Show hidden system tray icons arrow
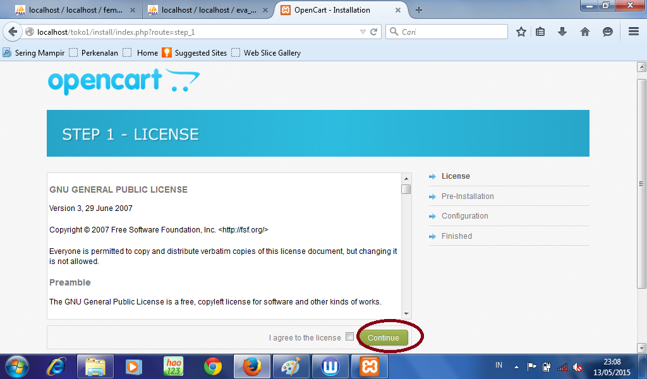This screenshot has height=379, width=647. coord(516,366)
